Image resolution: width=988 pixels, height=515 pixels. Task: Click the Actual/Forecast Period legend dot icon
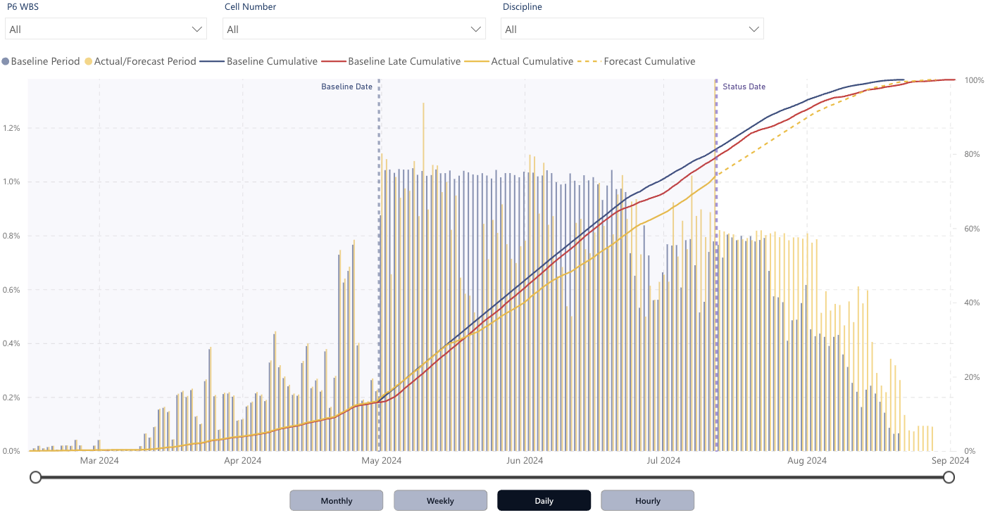point(87,61)
